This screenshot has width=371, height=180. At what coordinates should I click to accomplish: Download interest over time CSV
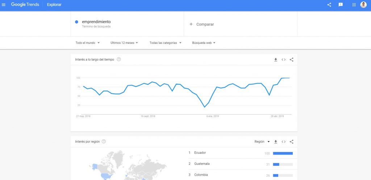pos(276,60)
